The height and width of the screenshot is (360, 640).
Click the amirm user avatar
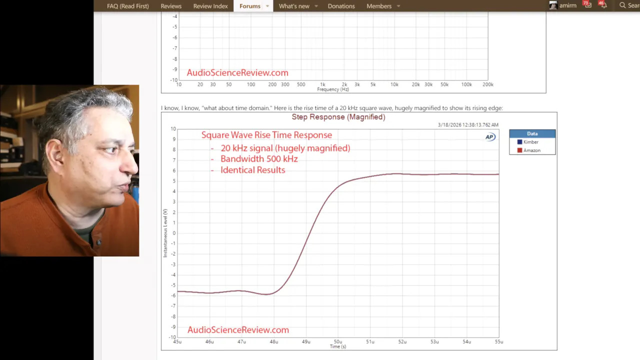(553, 5)
